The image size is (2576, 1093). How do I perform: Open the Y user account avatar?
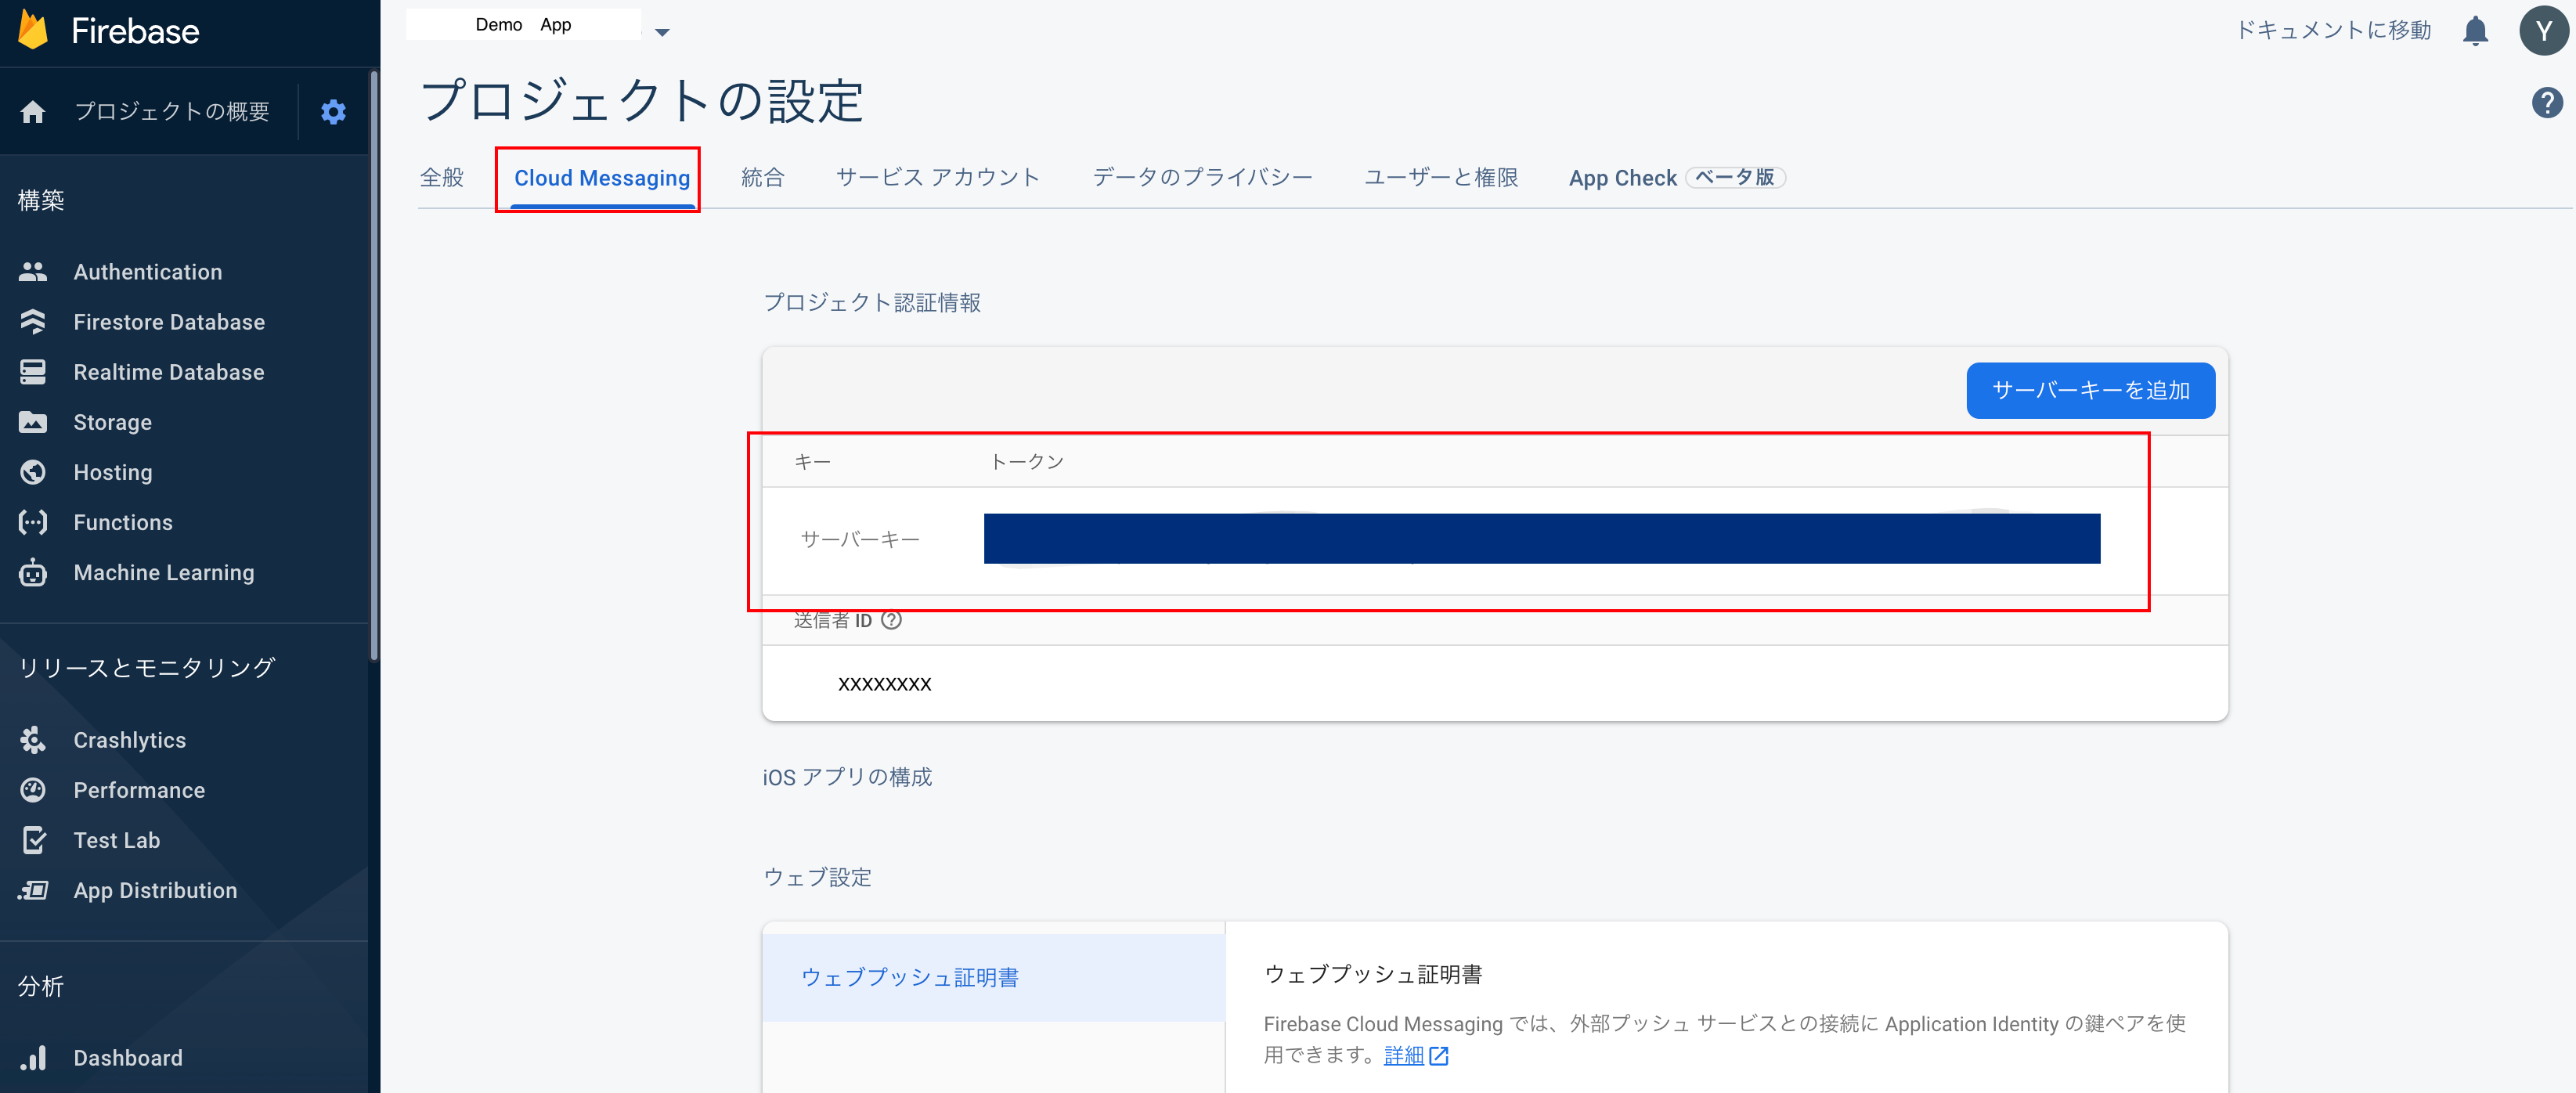click(2542, 31)
